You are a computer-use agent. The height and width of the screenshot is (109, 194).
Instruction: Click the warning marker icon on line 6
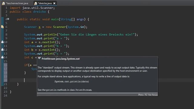pos(2,27)
